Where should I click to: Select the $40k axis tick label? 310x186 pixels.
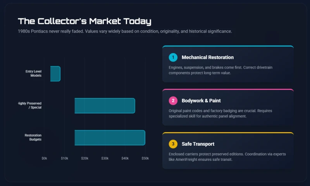(x=125, y=158)
